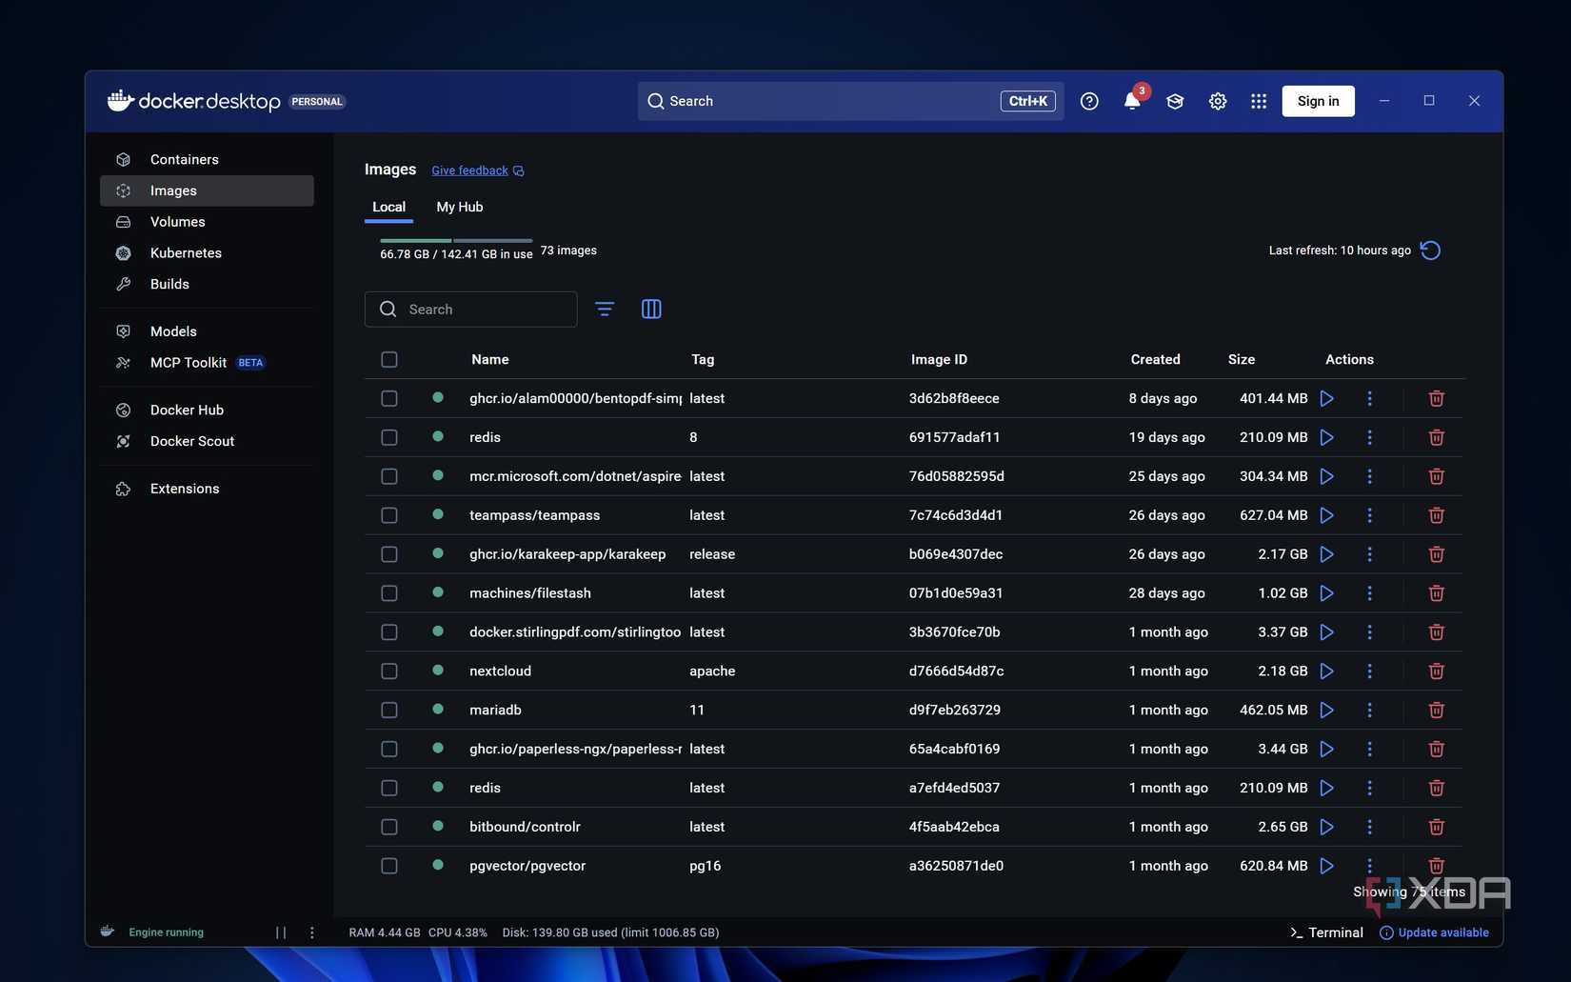The image size is (1571, 982).
Task: Sort images by the Size column
Action: tap(1241, 359)
